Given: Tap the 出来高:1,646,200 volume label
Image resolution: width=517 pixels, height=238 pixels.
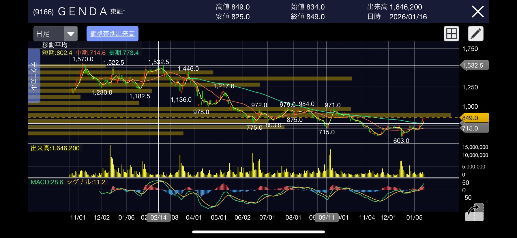Looking at the screenshot, I should pos(55,148).
